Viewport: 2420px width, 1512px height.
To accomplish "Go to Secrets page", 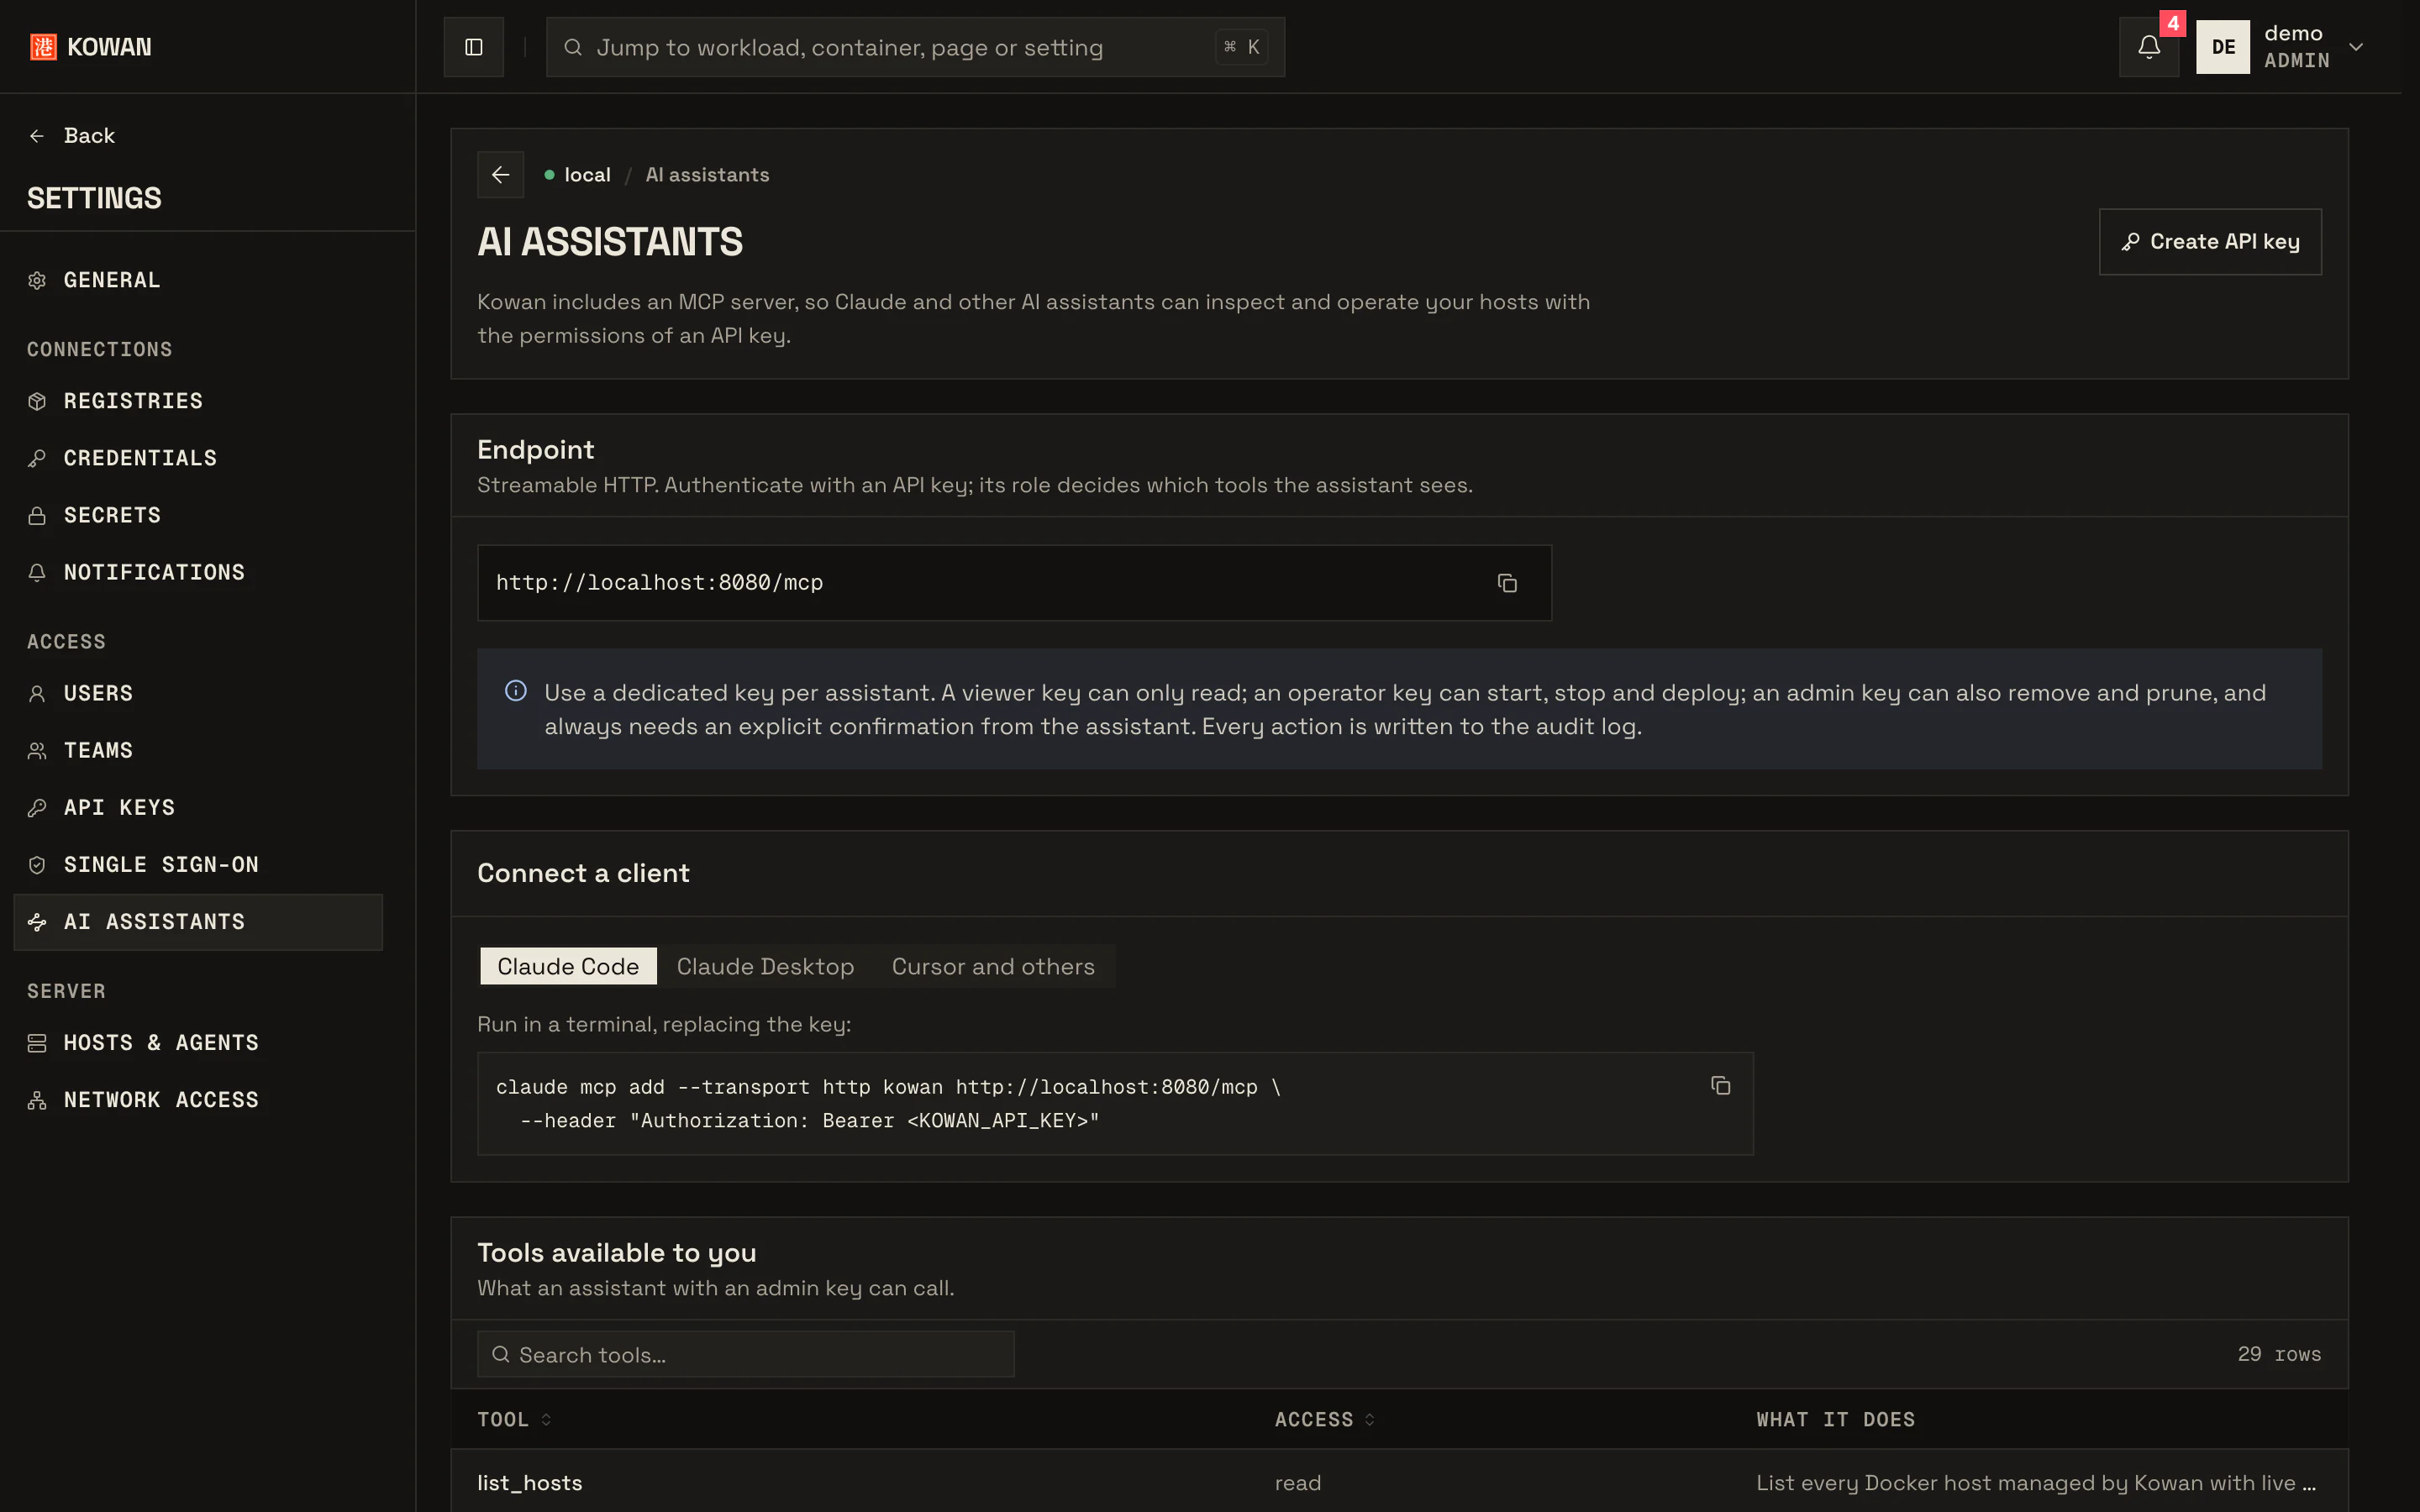I will coord(198,515).
